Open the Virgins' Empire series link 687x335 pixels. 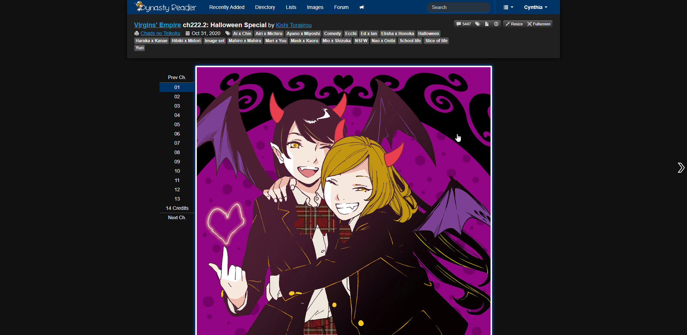tap(157, 25)
